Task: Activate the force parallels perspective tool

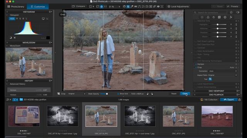Action: pos(139,7)
